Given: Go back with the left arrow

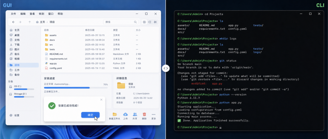Looking at the screenshot, I should 13,22.
